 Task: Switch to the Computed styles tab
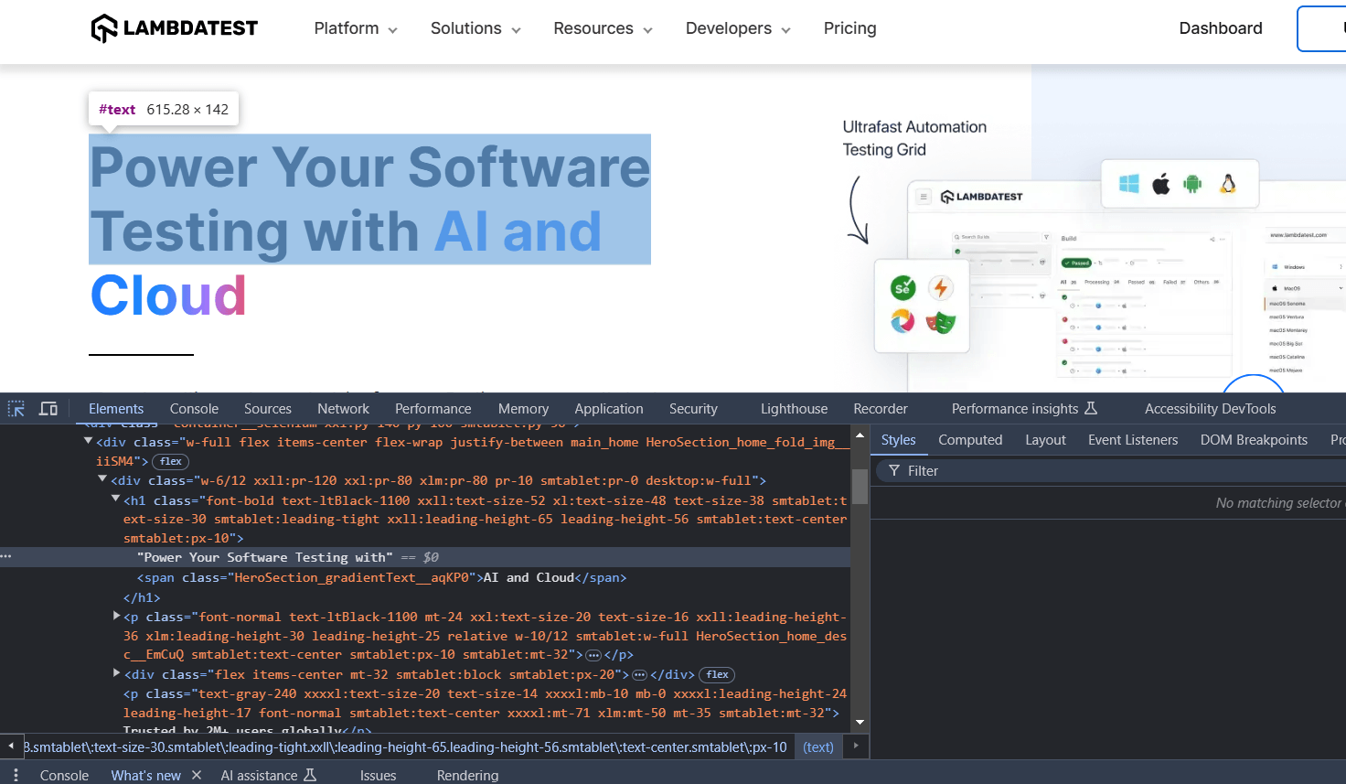click(x=970, y=440)
